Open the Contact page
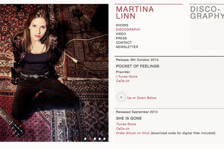 click(124, 43)
